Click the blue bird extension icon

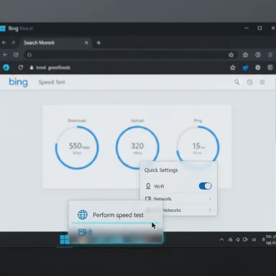(x=245, y=68)
